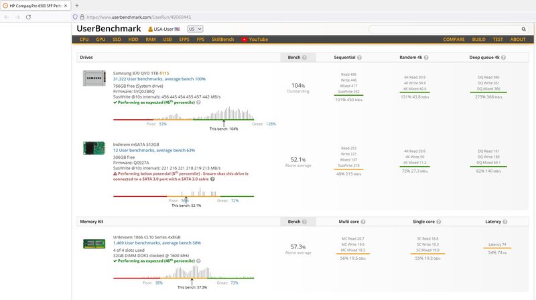536x300 pixels.
Task: Open Samsung 870 QVO 1TB link
Action: (x=136, y=73)
